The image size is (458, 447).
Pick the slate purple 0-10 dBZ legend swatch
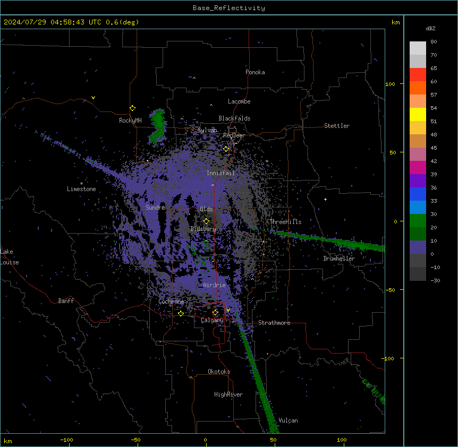(x=418, y=247)
